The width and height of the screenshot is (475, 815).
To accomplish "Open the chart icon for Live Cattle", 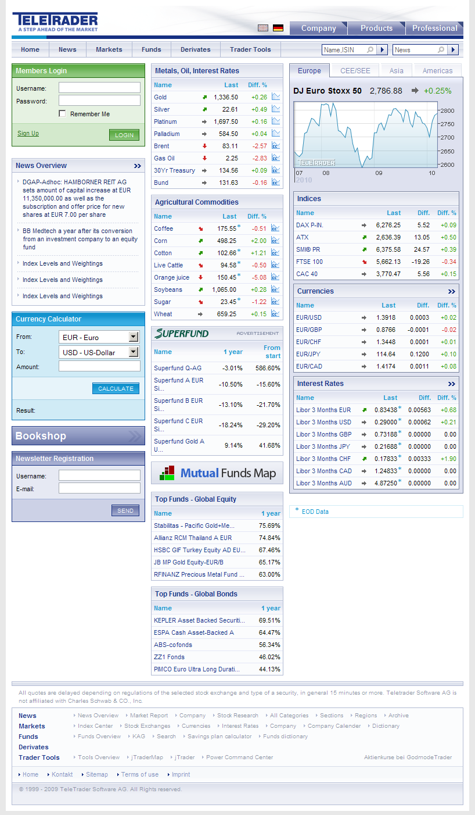I will [275, 265].
